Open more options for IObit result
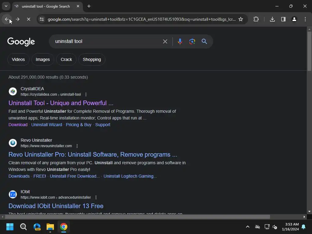Viewport: 312px width, 234px height. (x=96, y=197)
